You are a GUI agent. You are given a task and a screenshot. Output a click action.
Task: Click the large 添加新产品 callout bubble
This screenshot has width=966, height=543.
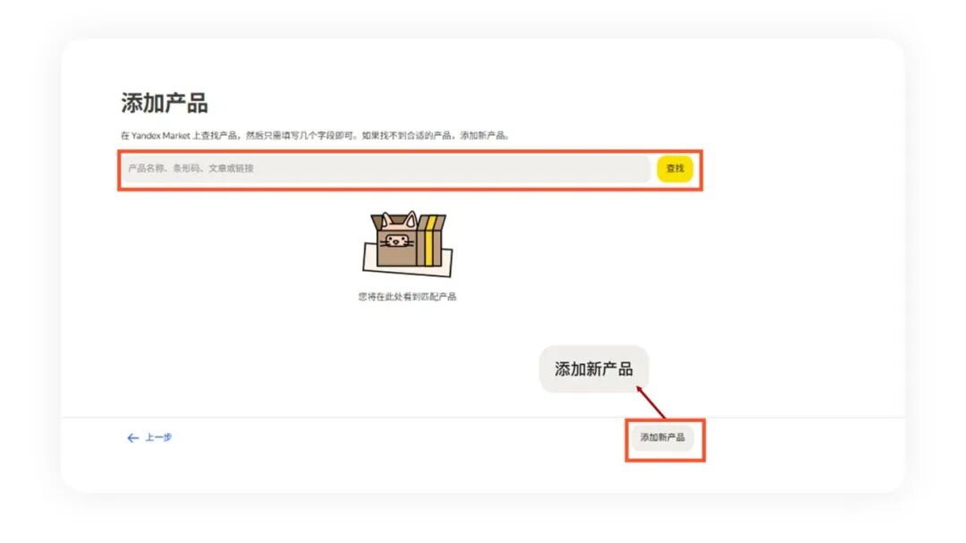tap(594, 369)
